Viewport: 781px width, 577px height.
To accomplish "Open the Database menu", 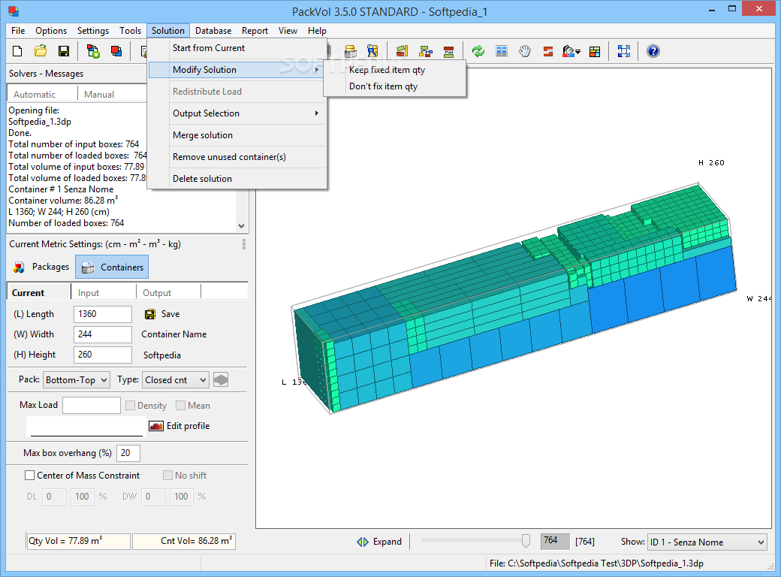I will coord(213,30).
